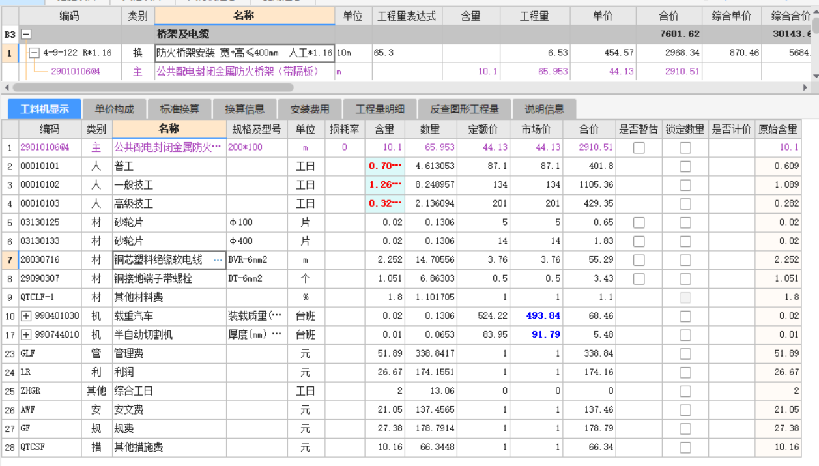
Task: Select the 200*100 specification cell
Action: (257, 148)
